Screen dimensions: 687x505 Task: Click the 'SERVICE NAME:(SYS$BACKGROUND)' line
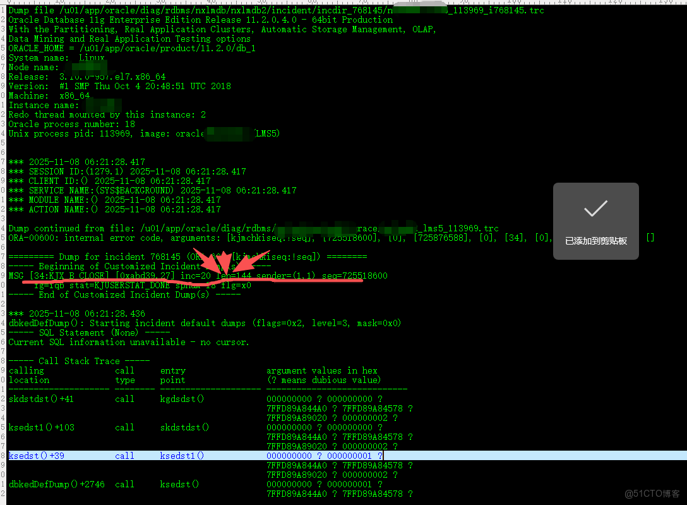(152, 191)
